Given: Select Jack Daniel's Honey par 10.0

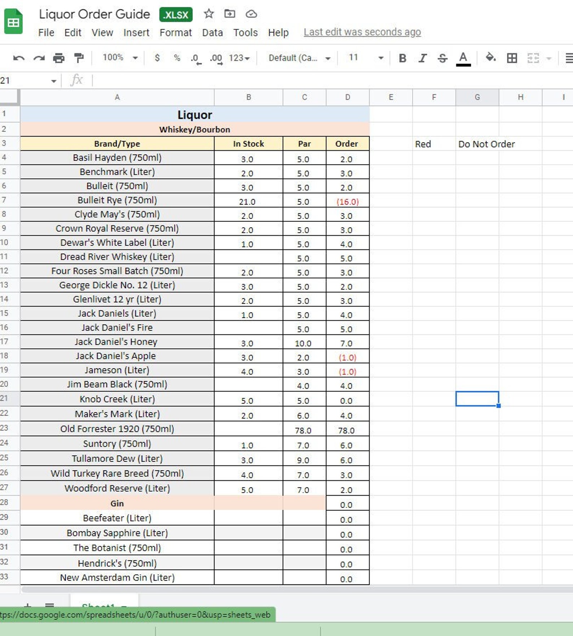Looking at the screenshot, I should coord(305,342).
